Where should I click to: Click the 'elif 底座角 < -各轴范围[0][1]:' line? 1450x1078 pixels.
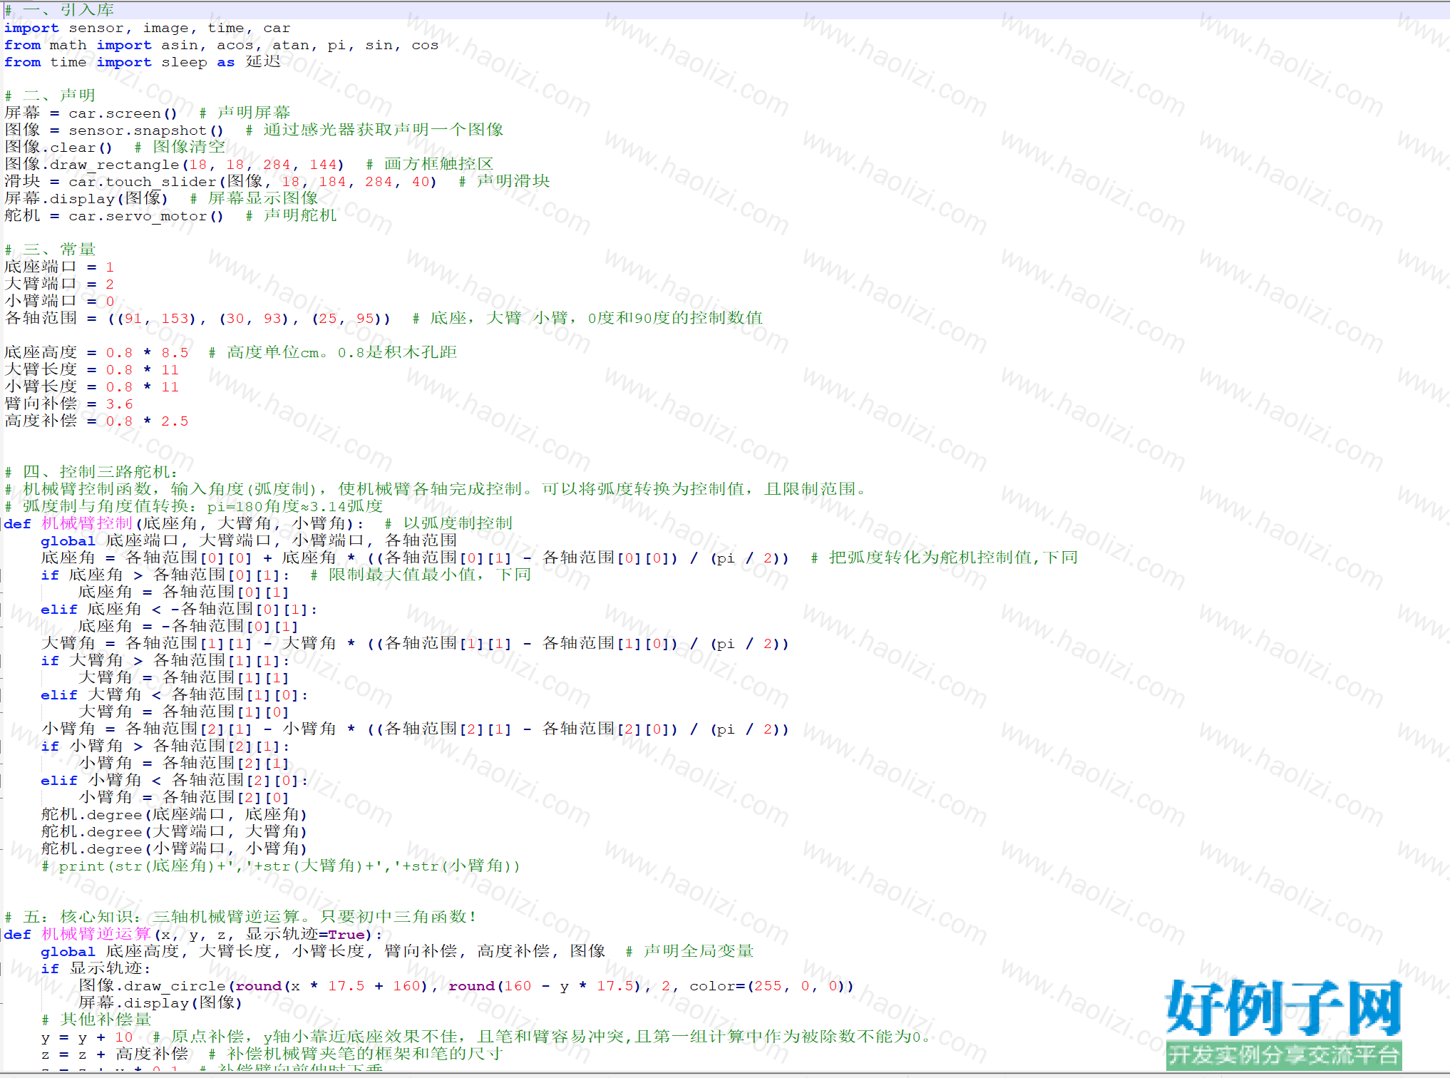(x=179, y=609)
